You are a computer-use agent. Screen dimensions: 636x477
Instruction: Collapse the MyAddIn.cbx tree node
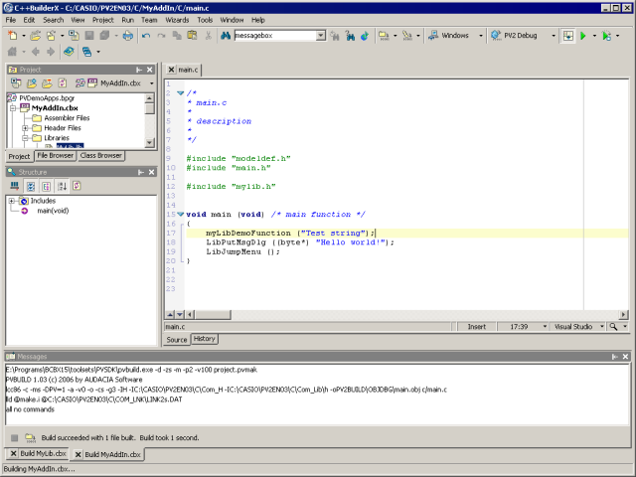13,108
